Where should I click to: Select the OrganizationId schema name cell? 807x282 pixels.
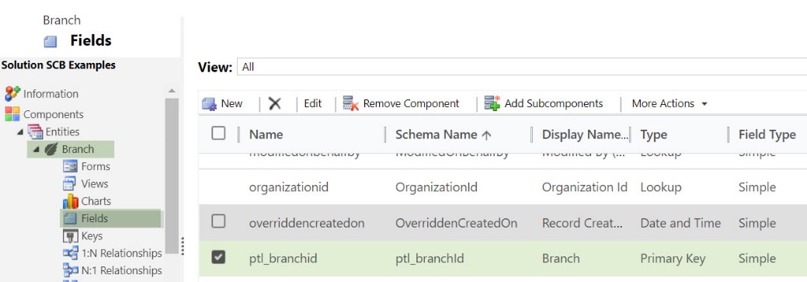[436, 187]
